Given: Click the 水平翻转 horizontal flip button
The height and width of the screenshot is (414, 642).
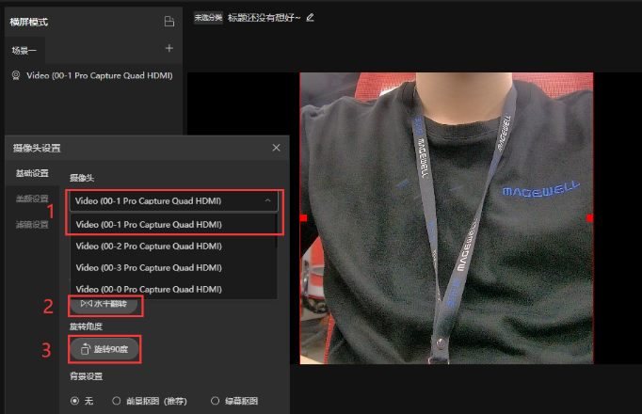Looking at the screenshot, I should point(104,304).
